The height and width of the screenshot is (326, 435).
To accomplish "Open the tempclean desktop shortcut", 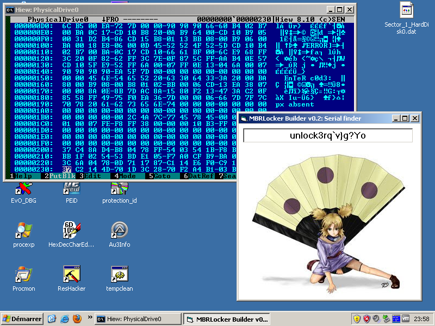I will 119,279.
